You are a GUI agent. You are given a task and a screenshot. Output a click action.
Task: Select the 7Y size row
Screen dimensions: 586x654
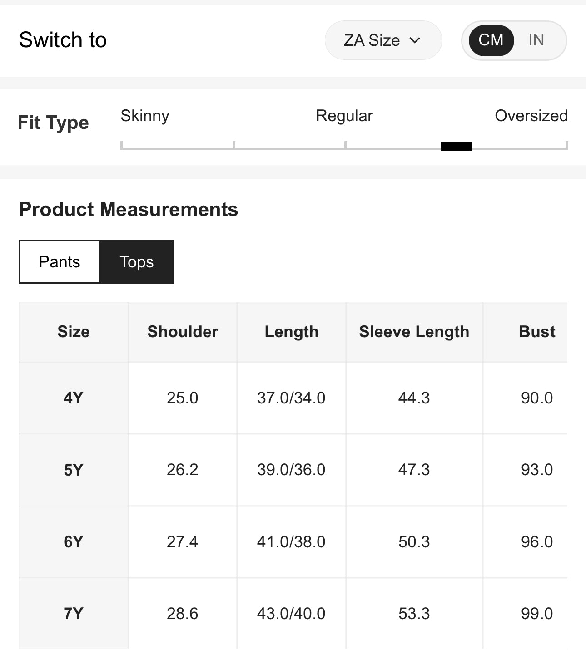coord(74,614)
